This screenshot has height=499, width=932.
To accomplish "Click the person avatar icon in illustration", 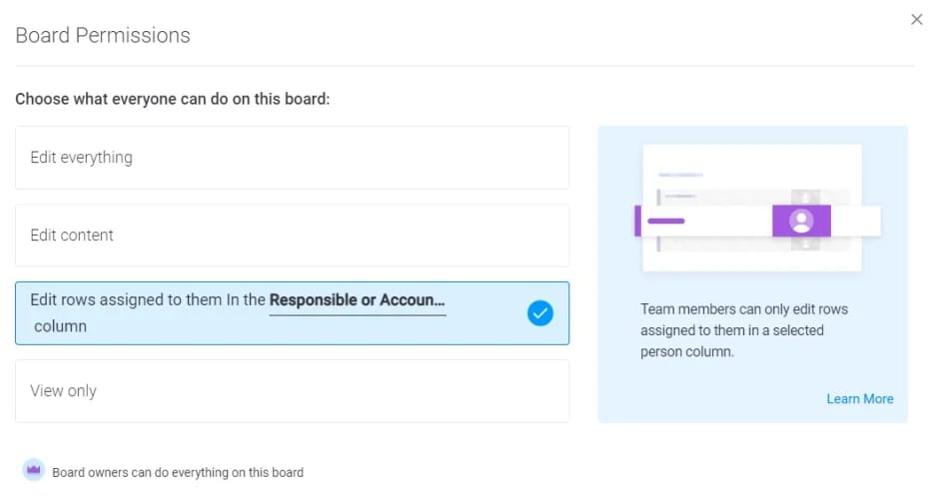I will point(801,221).
